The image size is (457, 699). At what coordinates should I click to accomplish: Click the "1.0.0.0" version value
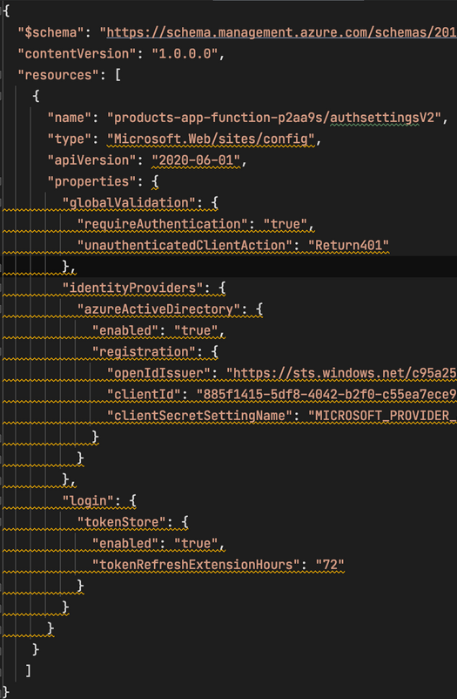click(x=185, y=54)
